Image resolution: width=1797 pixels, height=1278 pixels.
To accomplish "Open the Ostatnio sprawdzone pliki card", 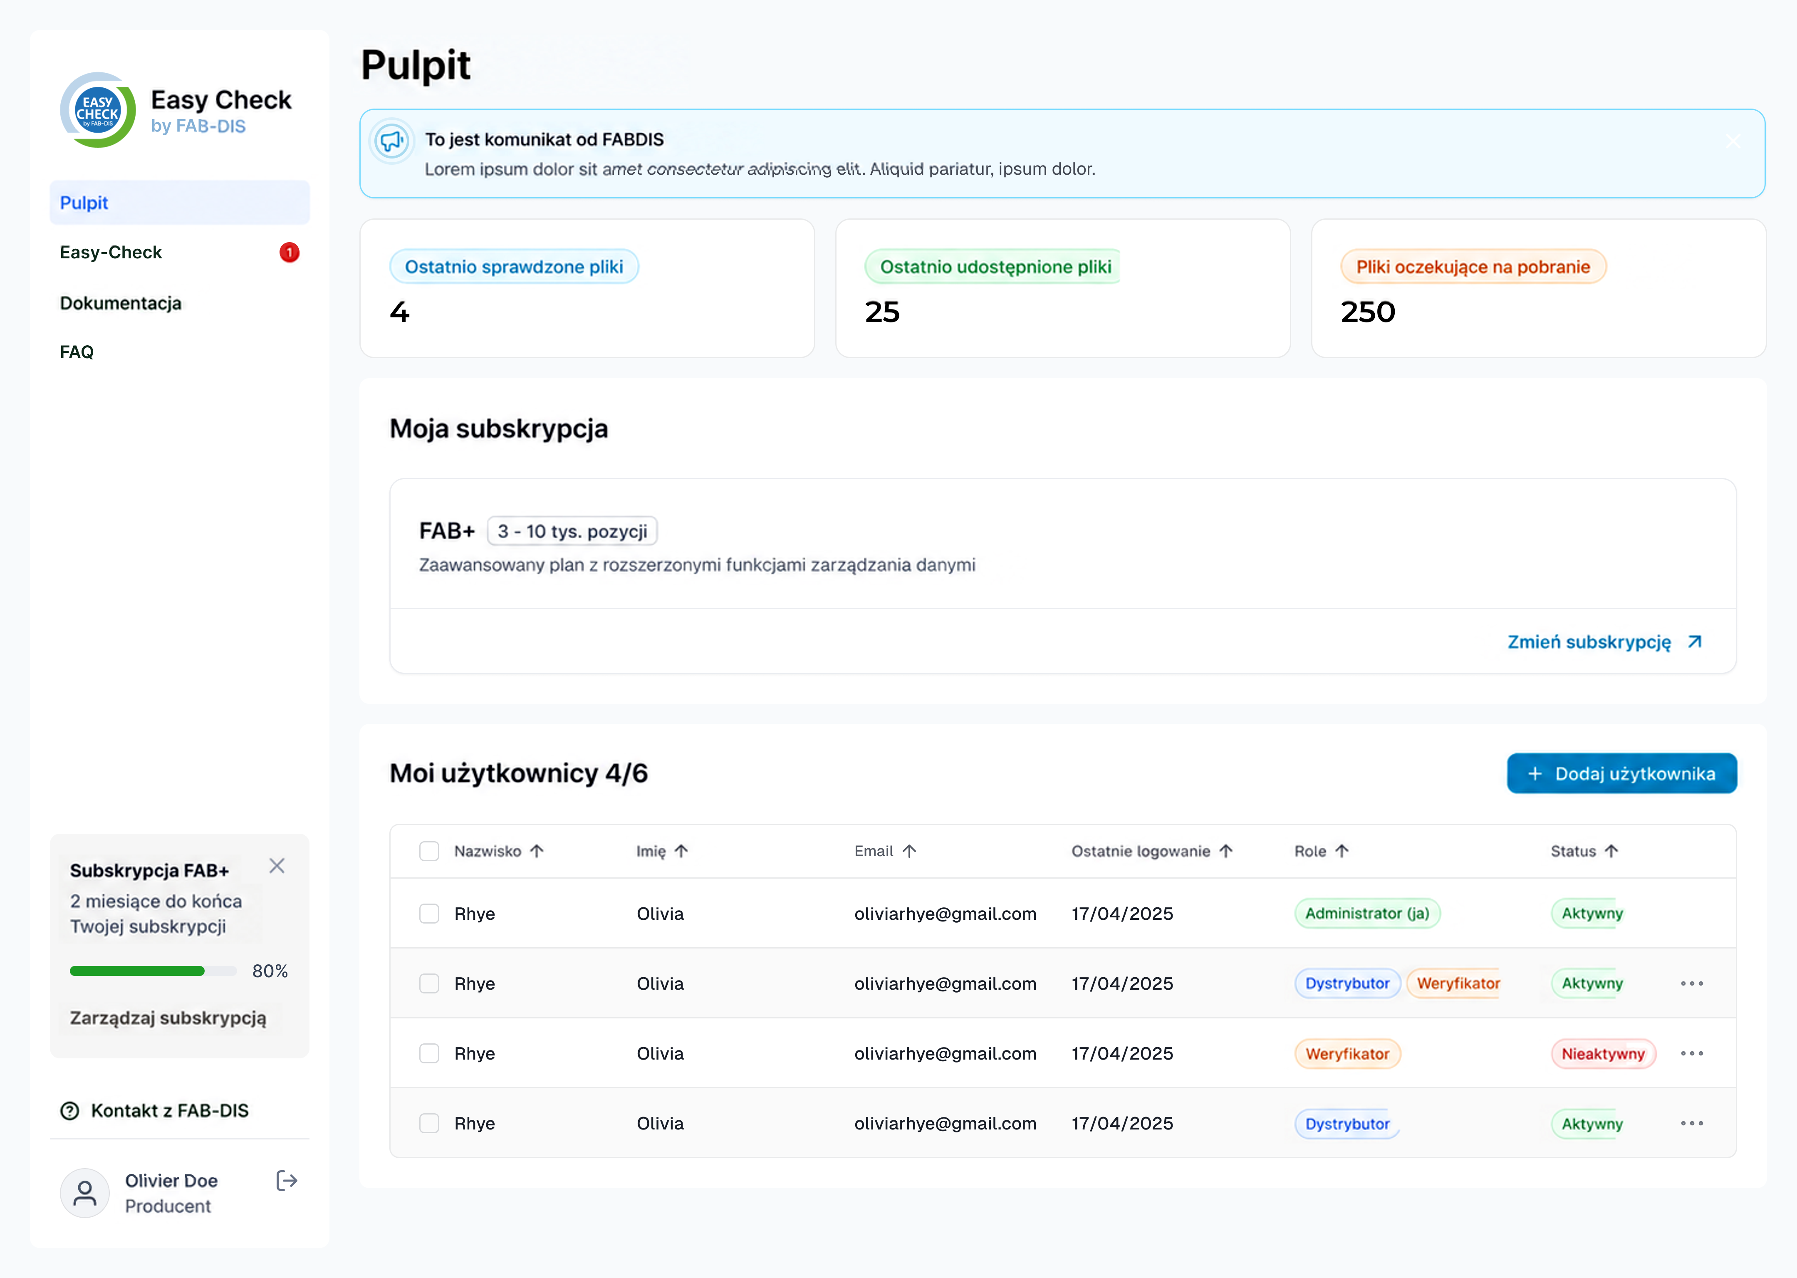I will (587, 288).
